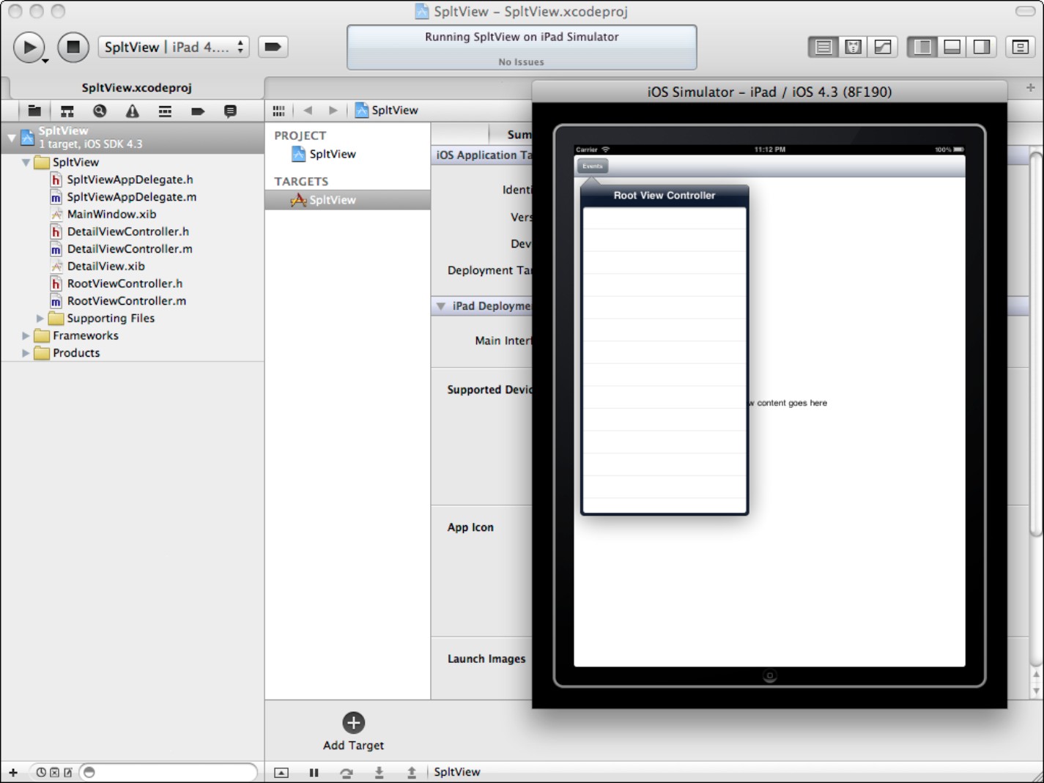Collapse the iPad Deployment section triangle
Image resolution: width=1044 pixels, height=783 pixels.
[441, 306]
